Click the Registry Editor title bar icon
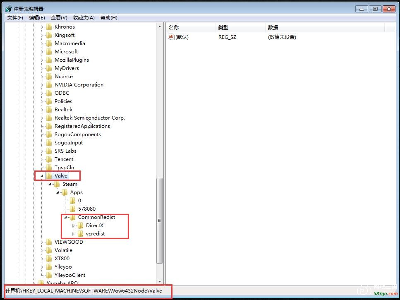The image size is (400, 300). [x=8, y=9]
